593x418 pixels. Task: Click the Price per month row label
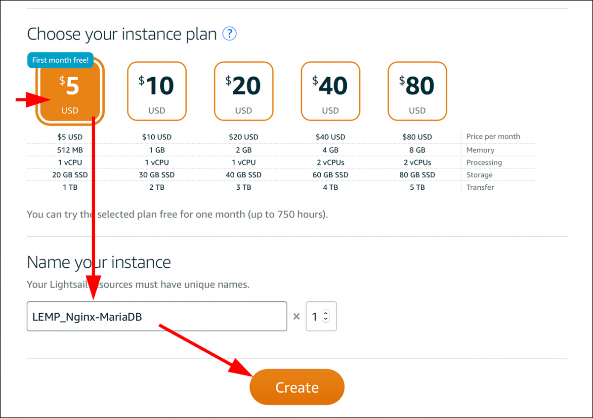point(493,136)
